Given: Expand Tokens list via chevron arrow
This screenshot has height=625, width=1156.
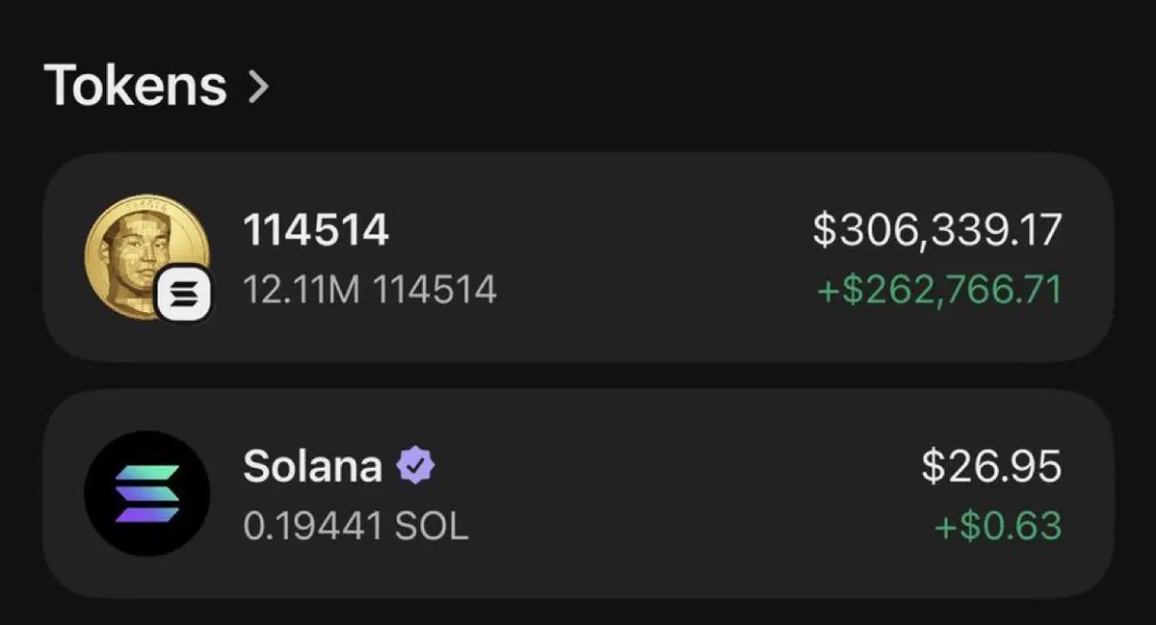Looking at the screenshot, I should click(x=257, y=87).
